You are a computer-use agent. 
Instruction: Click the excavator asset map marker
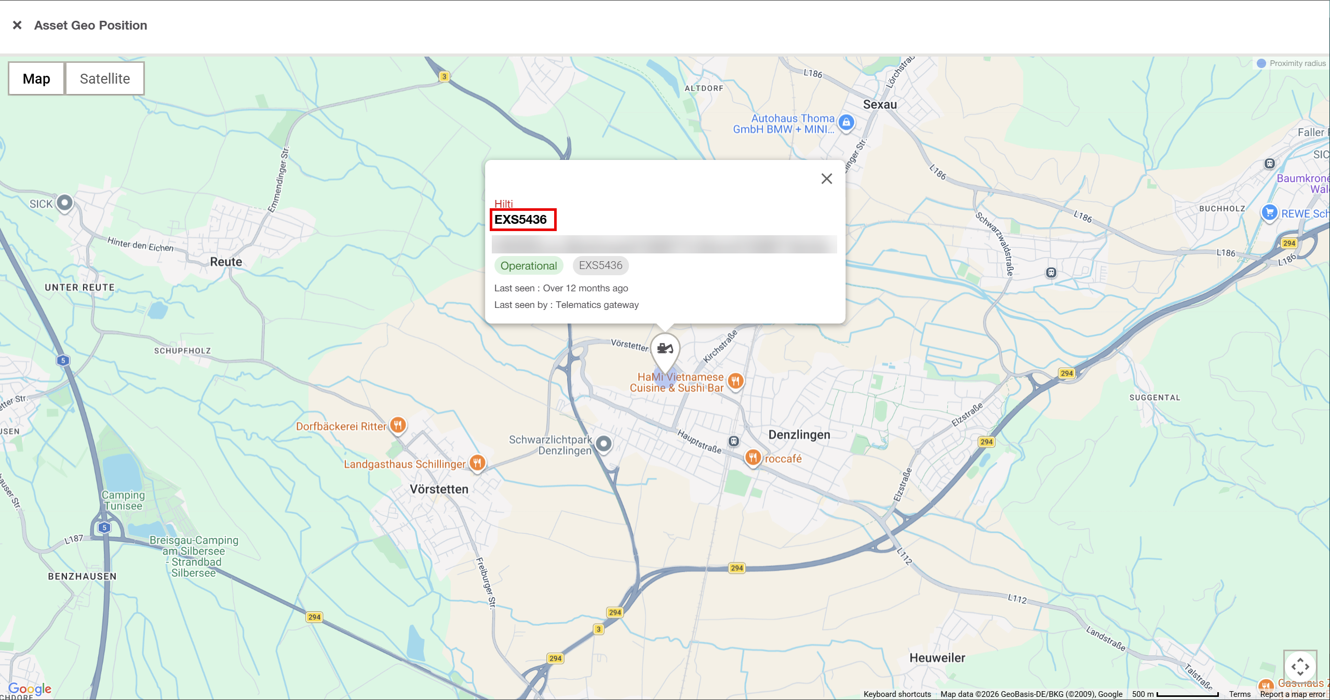(x=665, y=349)
